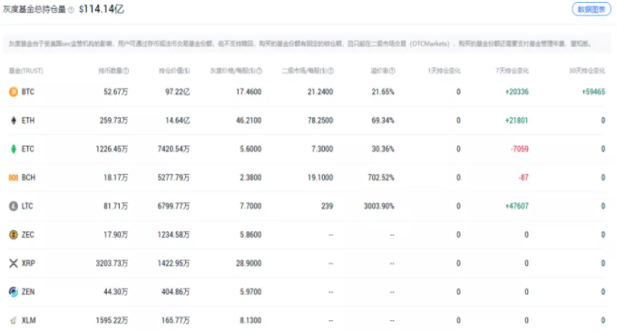Viewport: 617px width, 332px height.
Task: Click BTC holdings amount 52.67万
Action: pyautogui.click(x=116, y=92)
